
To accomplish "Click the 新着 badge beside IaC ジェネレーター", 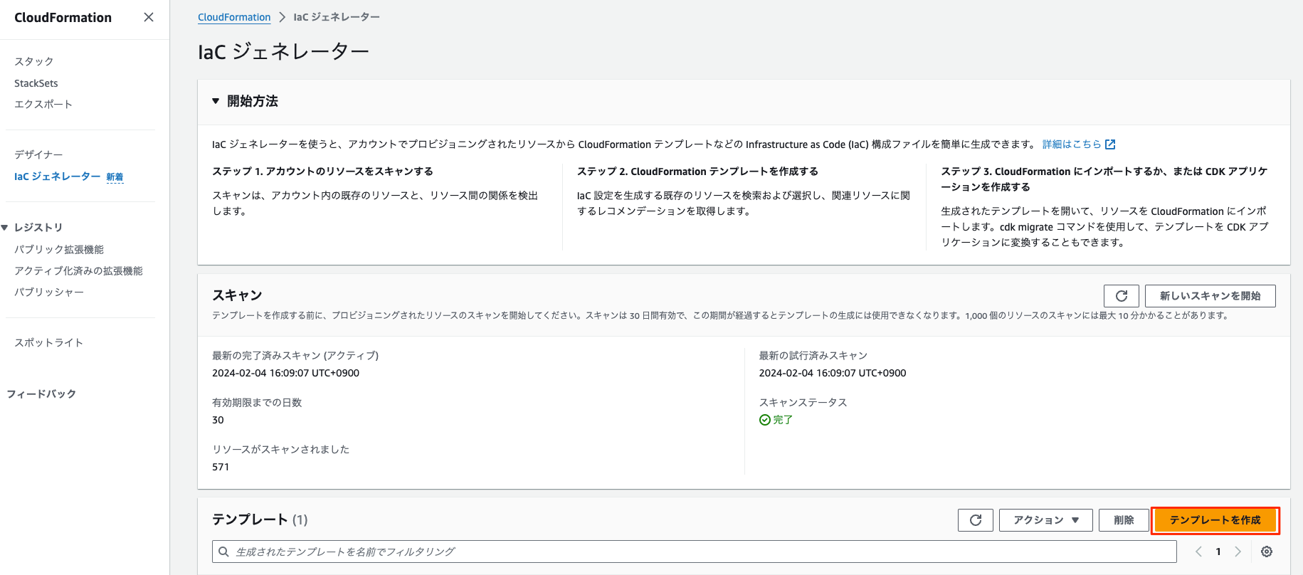I will pos(115,177).
